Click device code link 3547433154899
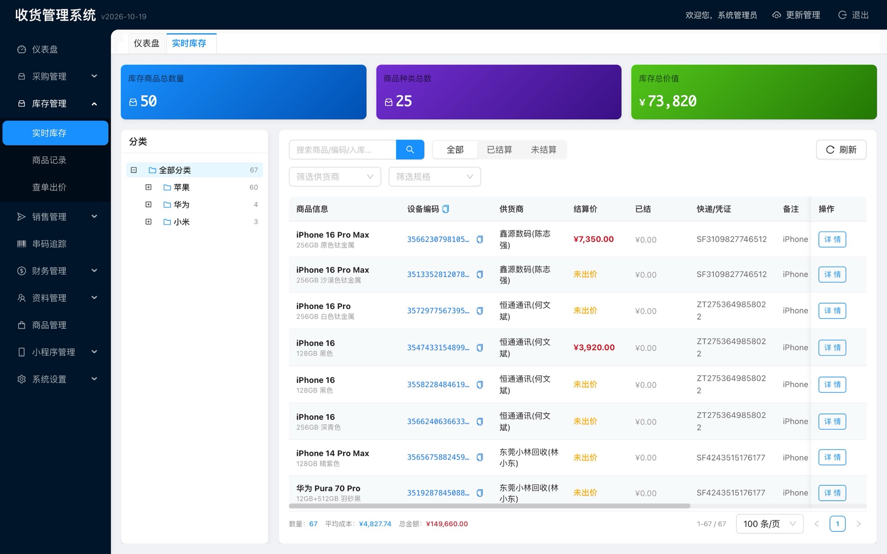The height and width of the screenshot is (554, 887). click(438, 347)
